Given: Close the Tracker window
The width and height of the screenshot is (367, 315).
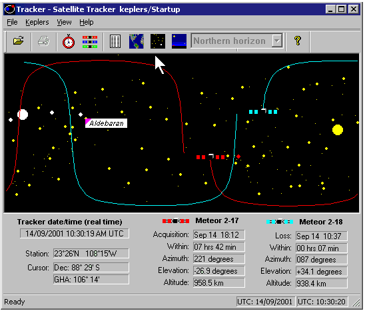Looking at the screenshot, I should 354,9.
